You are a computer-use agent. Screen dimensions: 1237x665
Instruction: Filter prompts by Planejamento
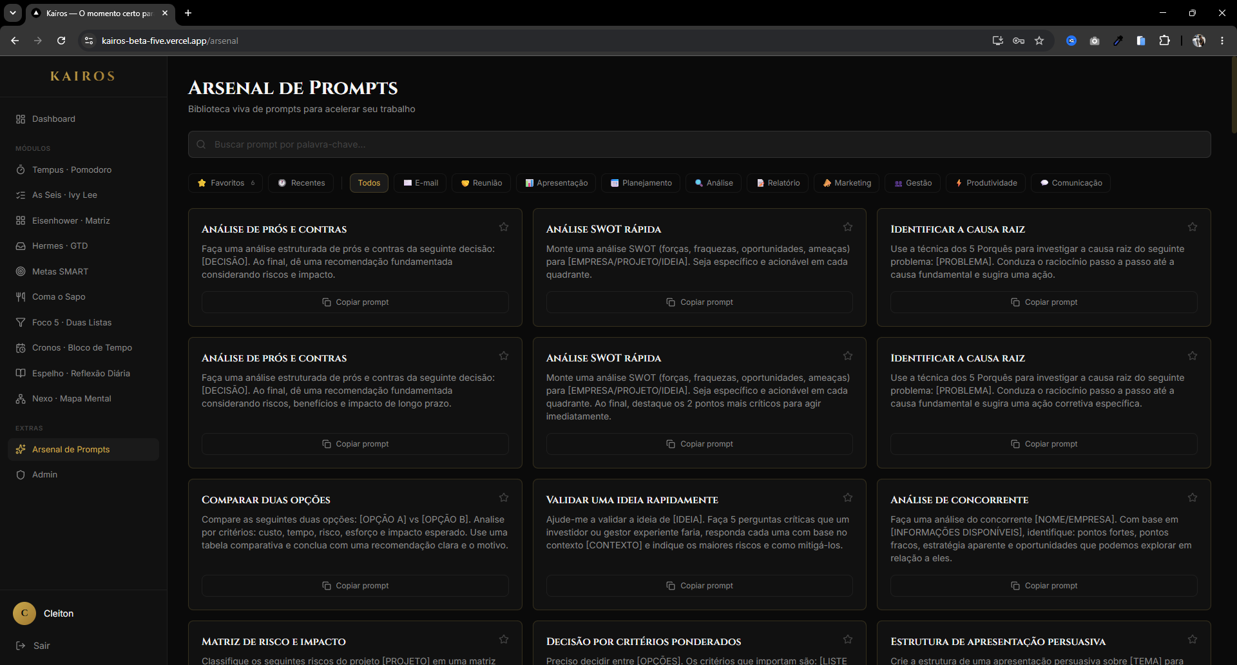click(x=641, y=183)
